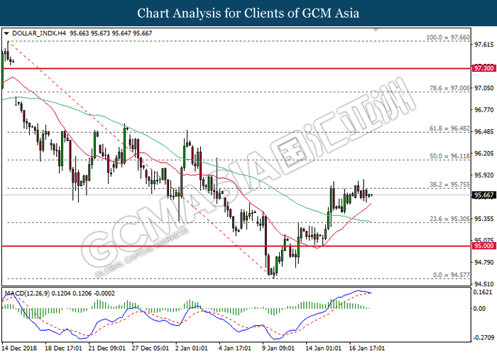
Task: Click the 16 Jan 17:01 time label
Action: tap(367, 349)
